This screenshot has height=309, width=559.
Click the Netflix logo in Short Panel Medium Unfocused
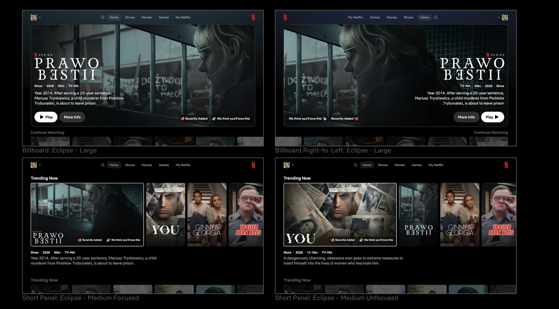(506, 165)
